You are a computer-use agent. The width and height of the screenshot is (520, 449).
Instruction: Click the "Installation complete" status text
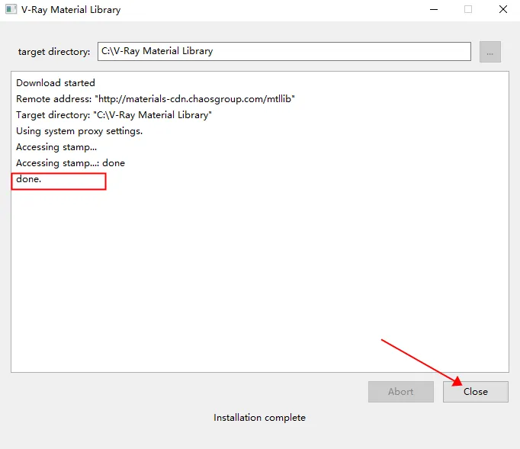tap(259, 417)
